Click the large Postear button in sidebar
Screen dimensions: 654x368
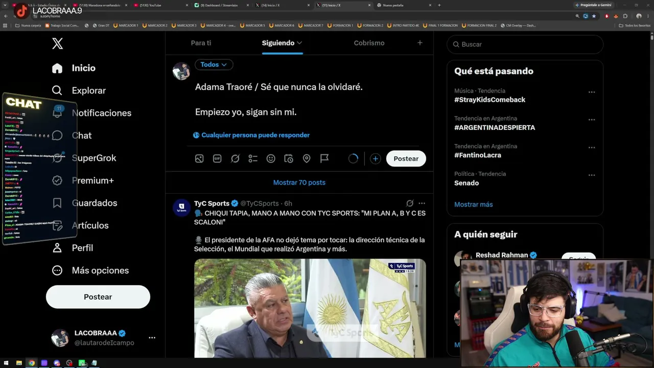point(98,297)
